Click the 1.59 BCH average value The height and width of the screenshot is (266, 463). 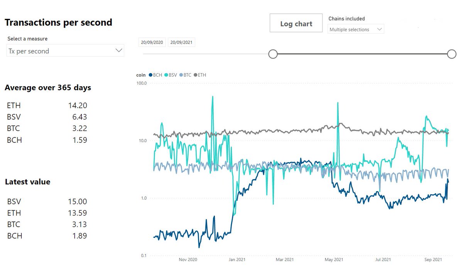[79, 140]
